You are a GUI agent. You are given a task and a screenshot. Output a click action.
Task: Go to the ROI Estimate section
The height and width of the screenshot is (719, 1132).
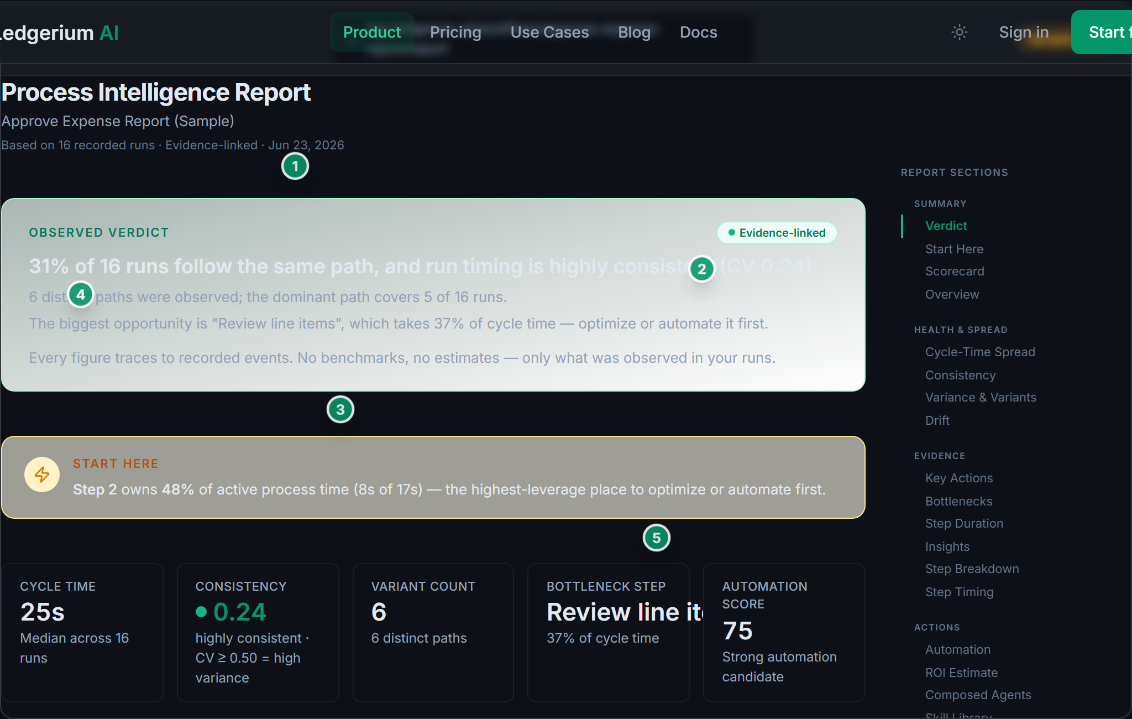coord(961,673)
